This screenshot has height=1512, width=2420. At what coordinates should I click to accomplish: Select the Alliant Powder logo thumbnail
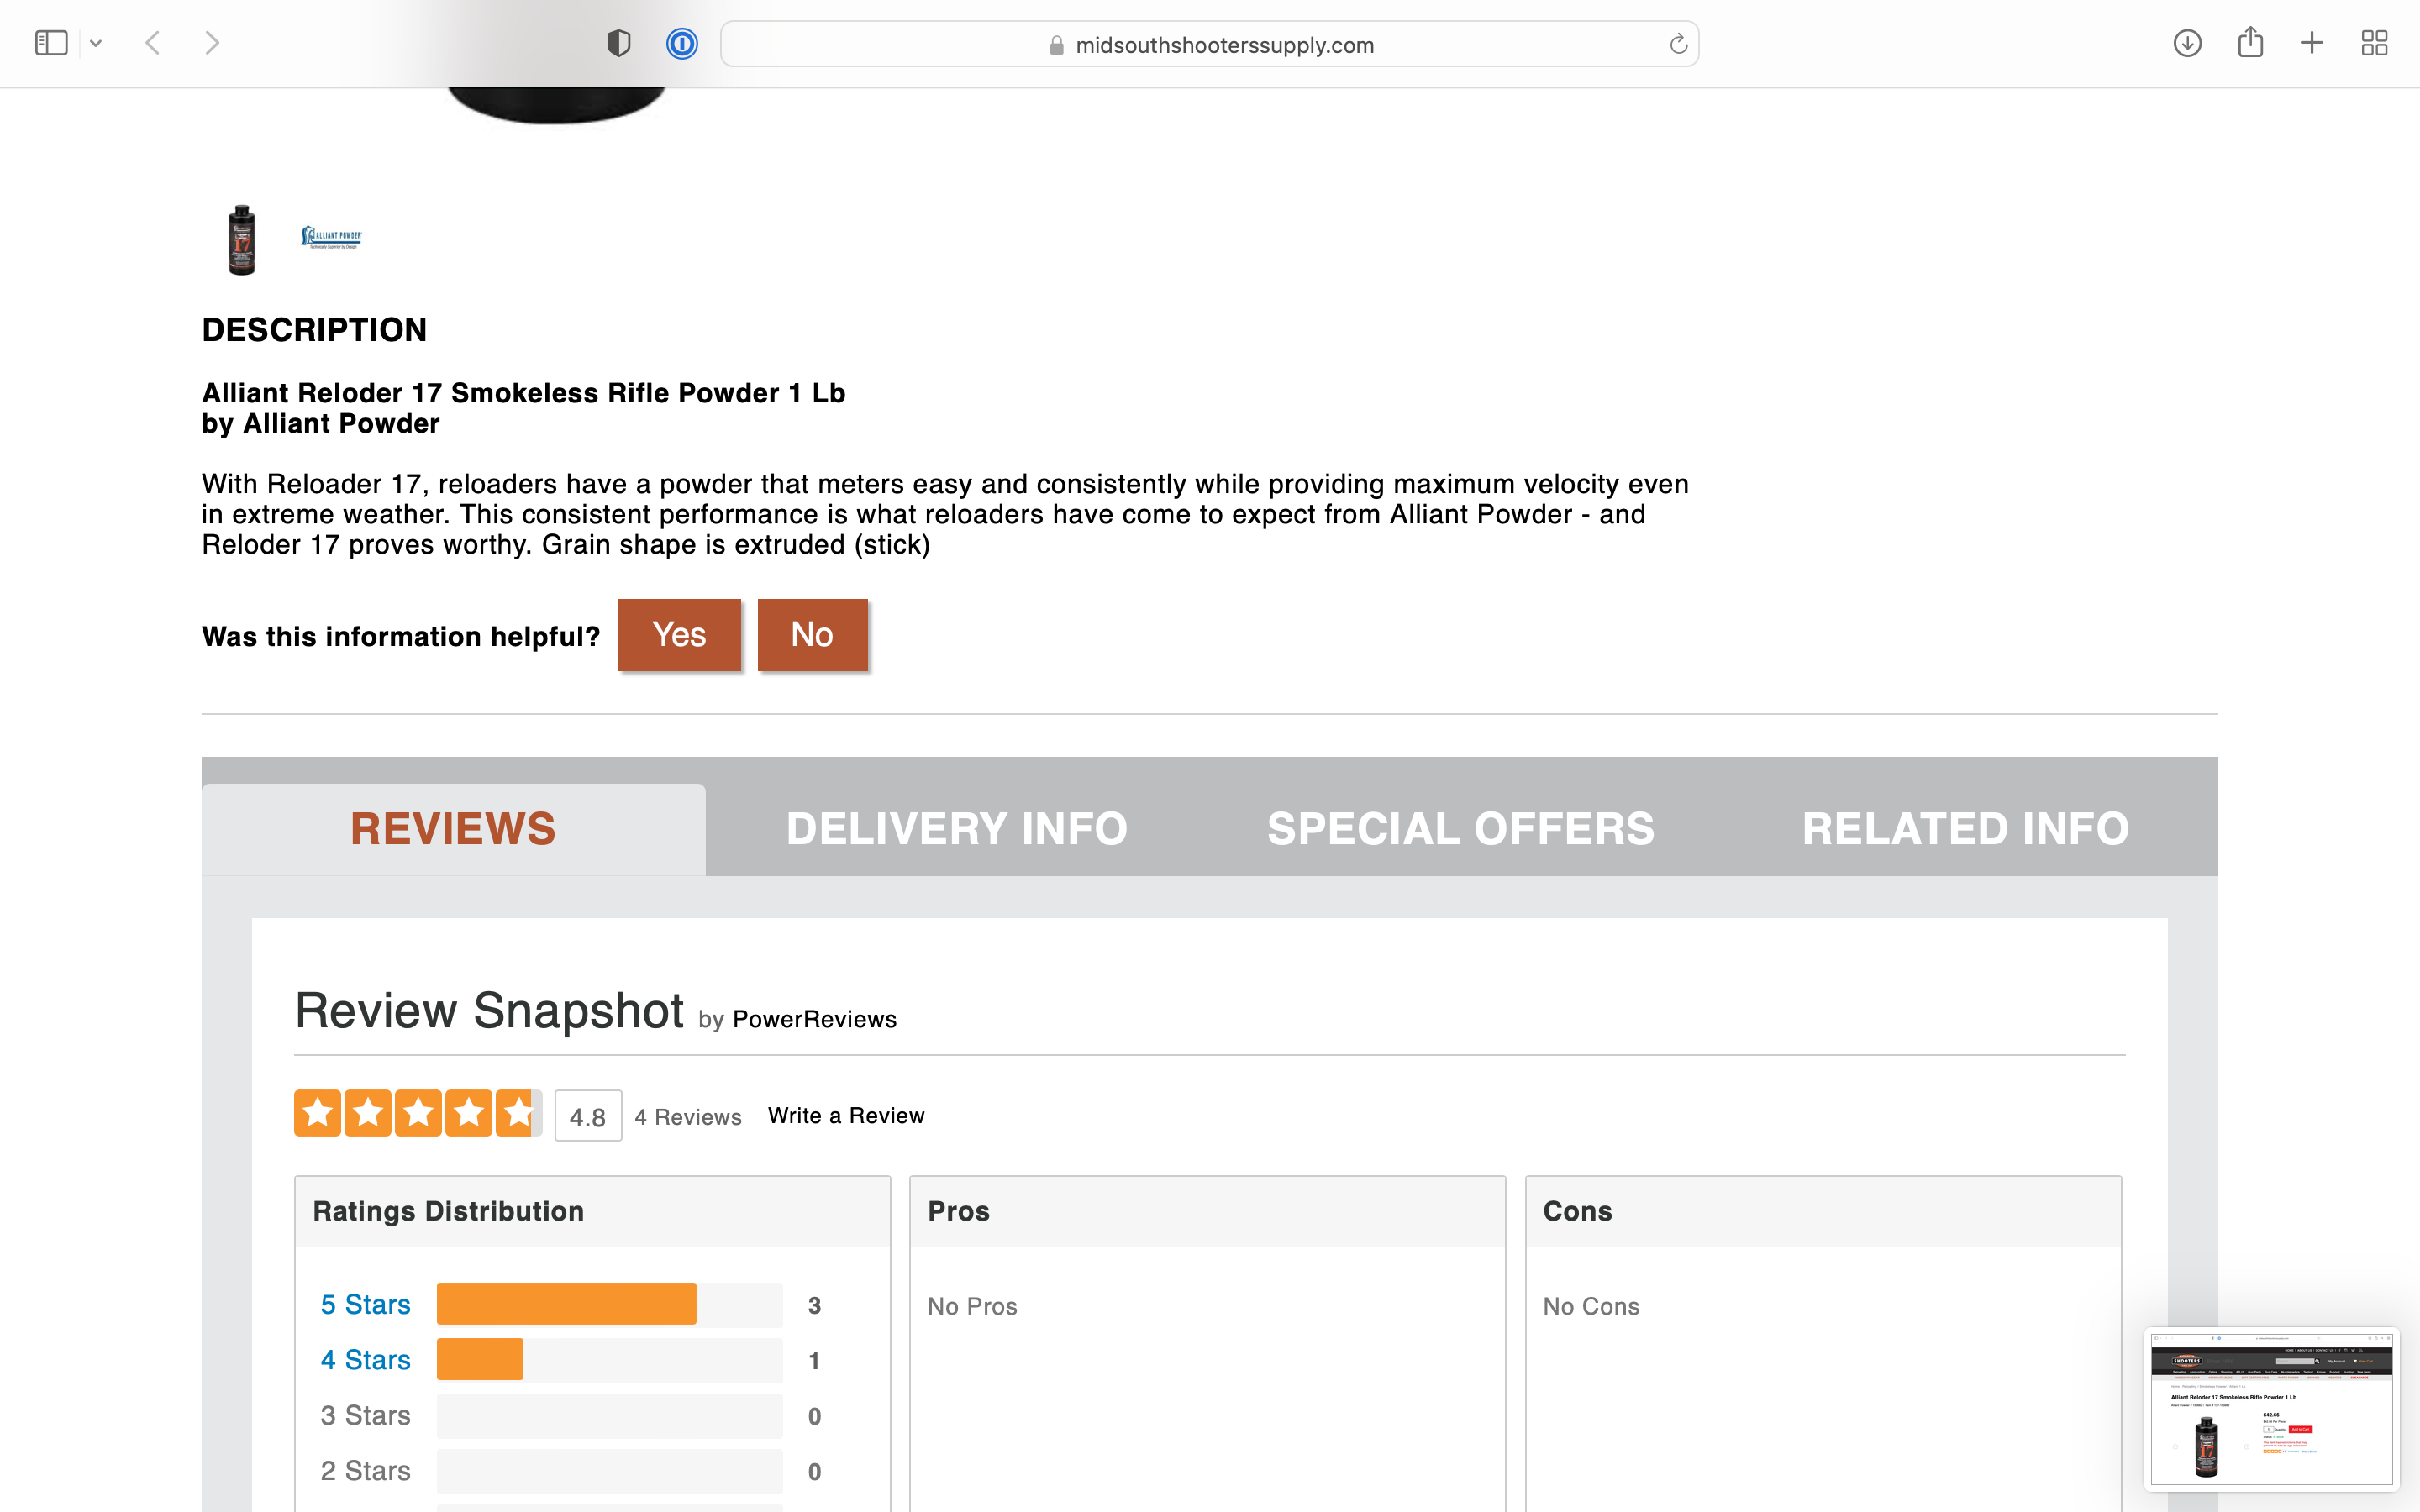(x=331, y=237)
